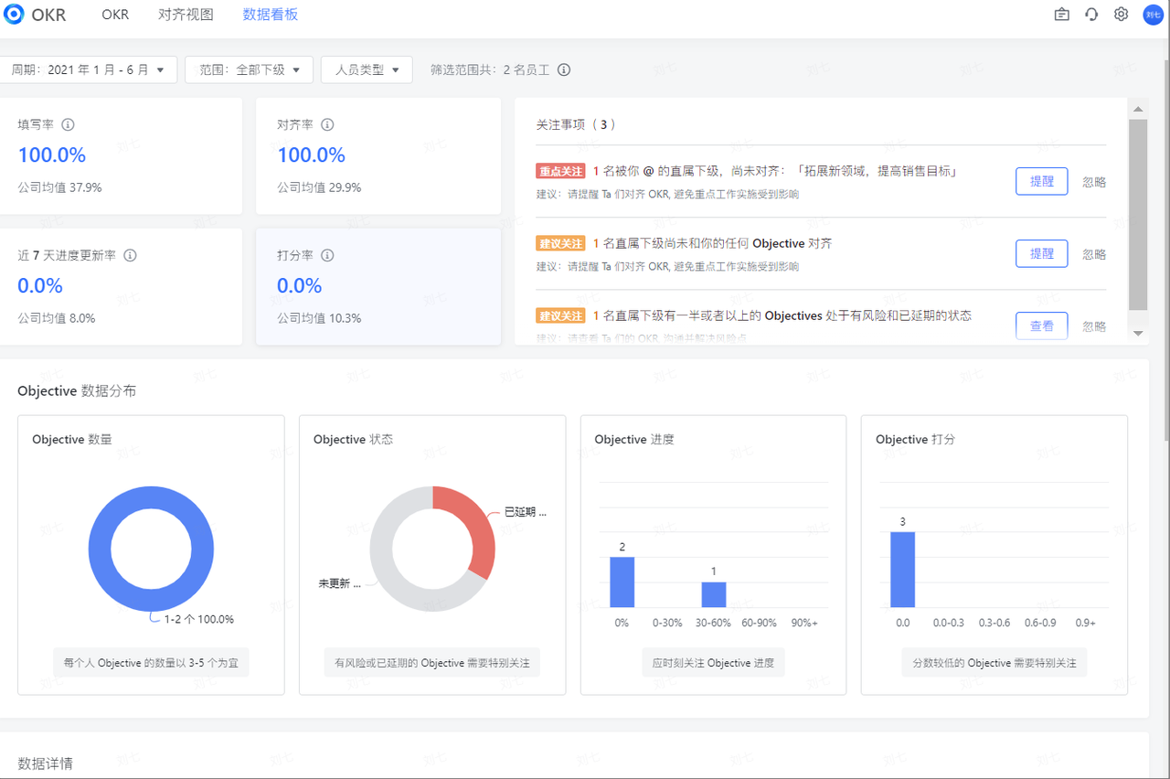Image resolution: width=1170 pixels, height=779 pixels.
Task: Click the 填写率 100.0% value
Action: 52,155
